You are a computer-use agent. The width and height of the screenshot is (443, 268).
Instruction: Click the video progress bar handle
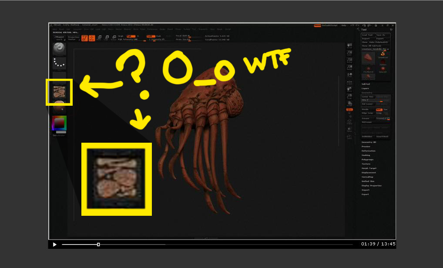pos(98,244)
